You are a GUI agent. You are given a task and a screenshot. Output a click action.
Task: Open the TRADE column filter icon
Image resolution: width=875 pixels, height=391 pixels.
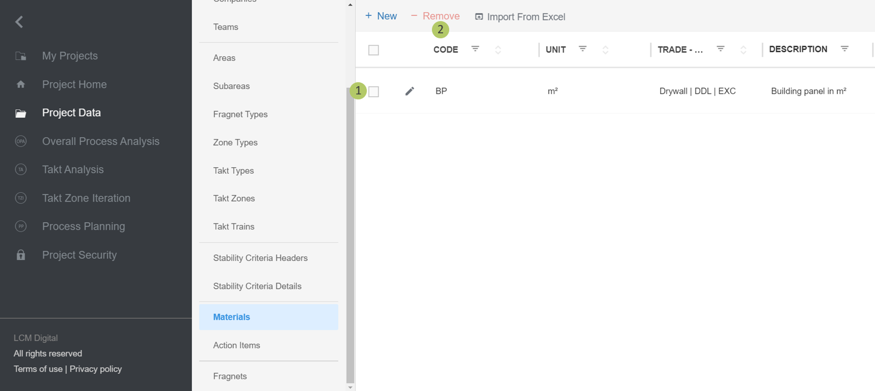720,49
